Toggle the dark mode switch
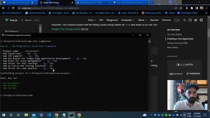Screen dimensions: 210x118 pyautogui.click(x=177, y=20)
